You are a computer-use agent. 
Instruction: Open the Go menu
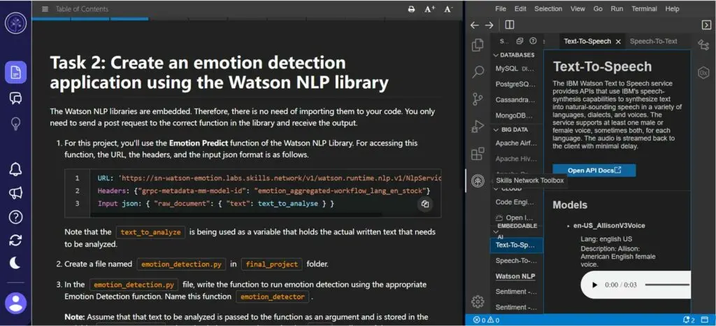[598, 8]
